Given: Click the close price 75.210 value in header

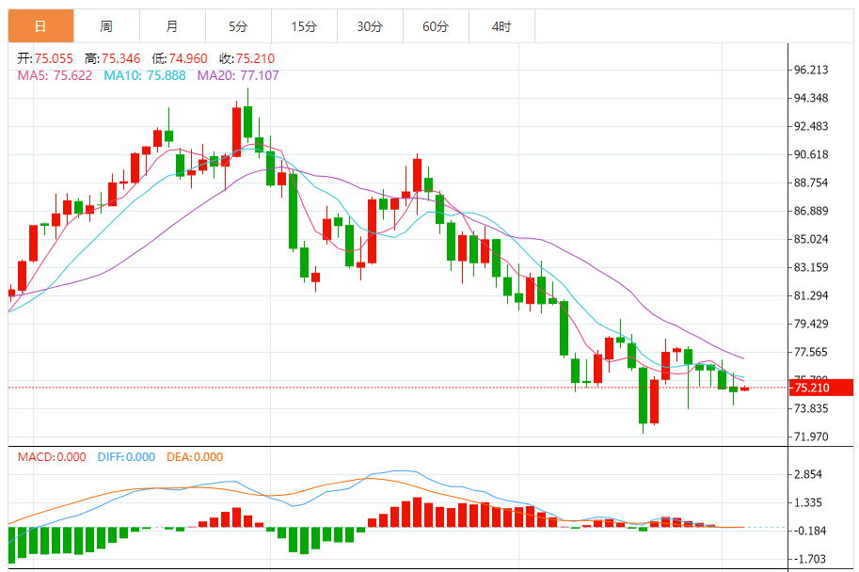Looking at the screenshot, I should (x=255, y=58).
